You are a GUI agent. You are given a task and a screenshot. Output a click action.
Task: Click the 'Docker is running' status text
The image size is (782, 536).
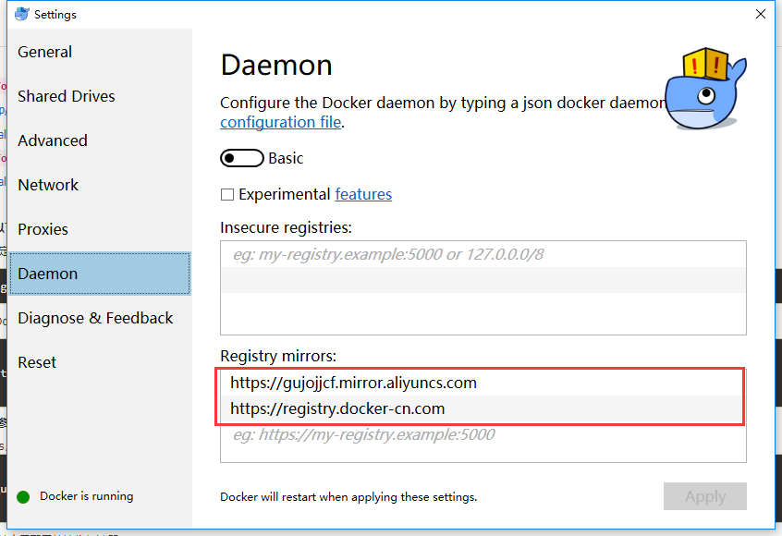click(87, 496)
